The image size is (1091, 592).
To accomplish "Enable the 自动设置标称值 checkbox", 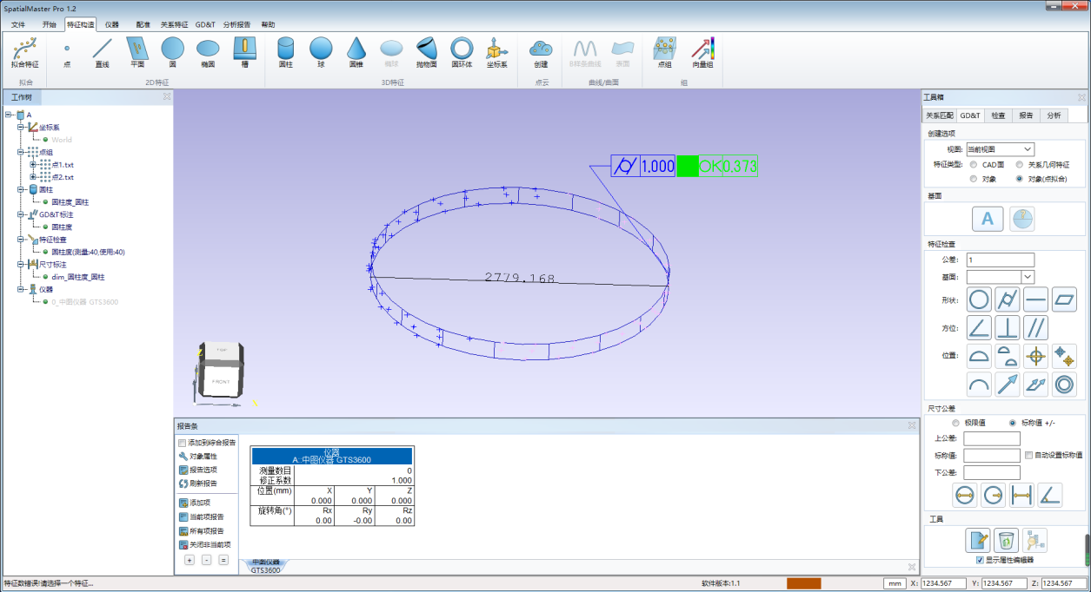I will point(1030,455).
